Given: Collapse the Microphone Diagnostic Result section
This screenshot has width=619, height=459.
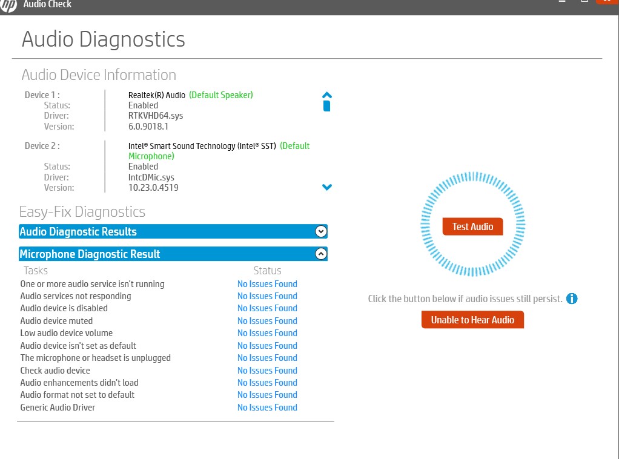Looking at the screenshot, I should pos(321,253).
